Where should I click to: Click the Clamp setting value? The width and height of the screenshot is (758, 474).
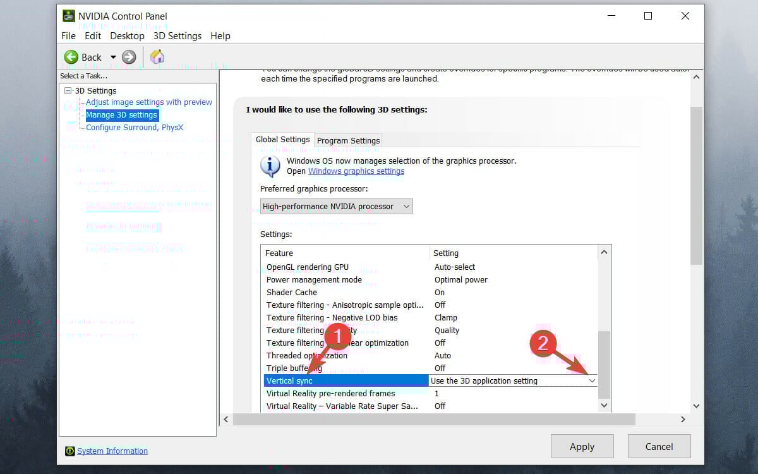click(x=446, y=318)
